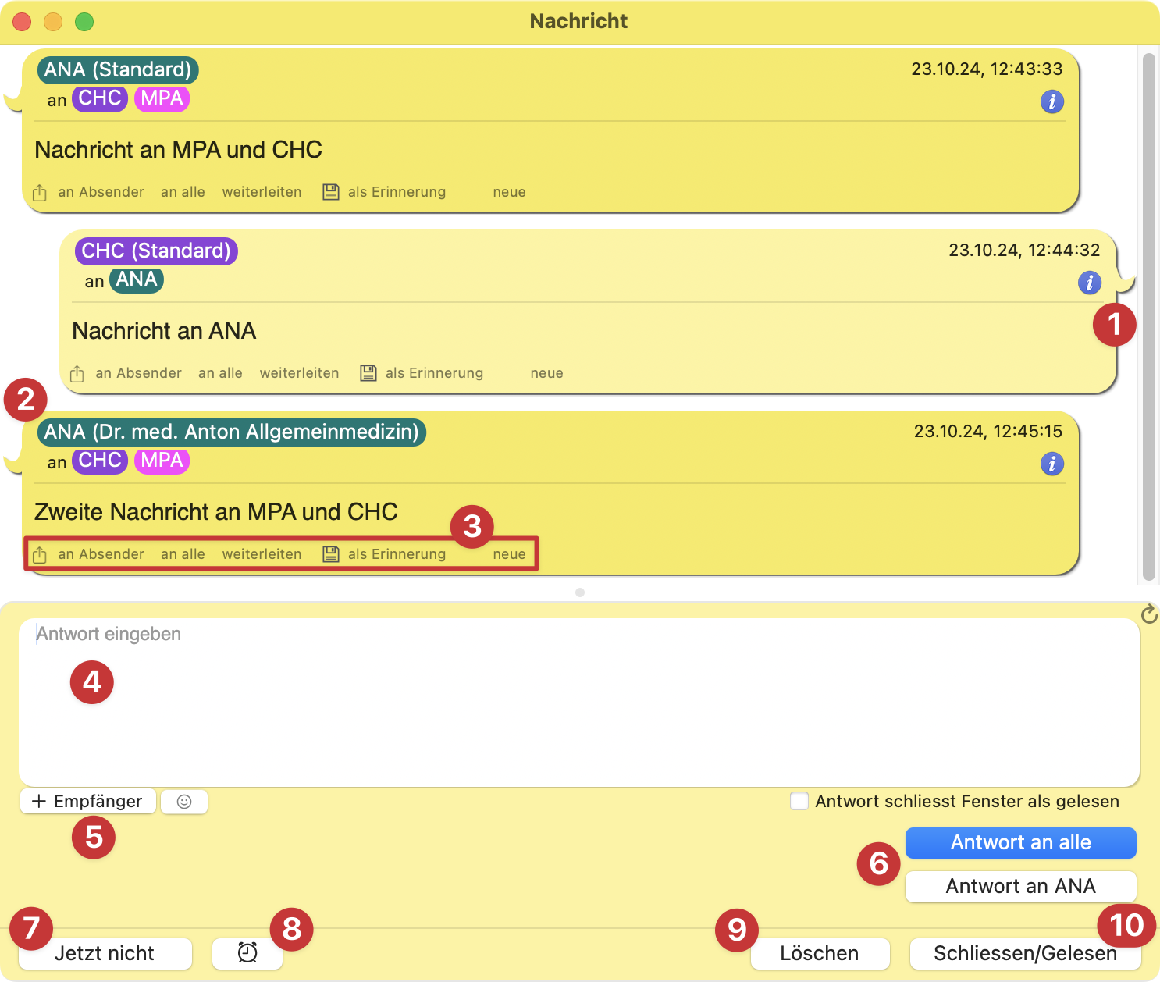1160x982 pixels.
Task: Open info for 12:43:33 message
Action: click(x=1052, y=101)
